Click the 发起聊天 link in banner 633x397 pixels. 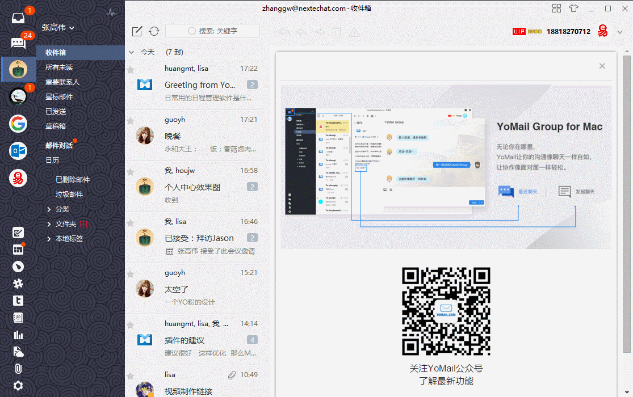[x=585, y=192]
